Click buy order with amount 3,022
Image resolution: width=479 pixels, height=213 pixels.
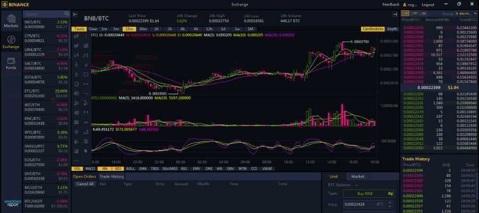[x=439, y=148]
